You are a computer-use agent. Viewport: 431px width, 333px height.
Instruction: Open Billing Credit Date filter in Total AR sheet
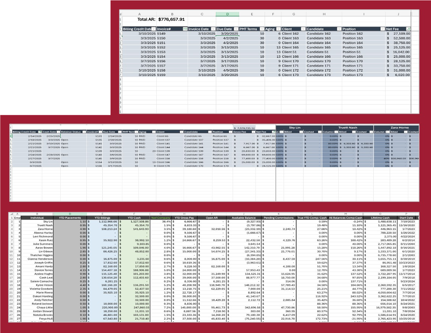(154, 29)
